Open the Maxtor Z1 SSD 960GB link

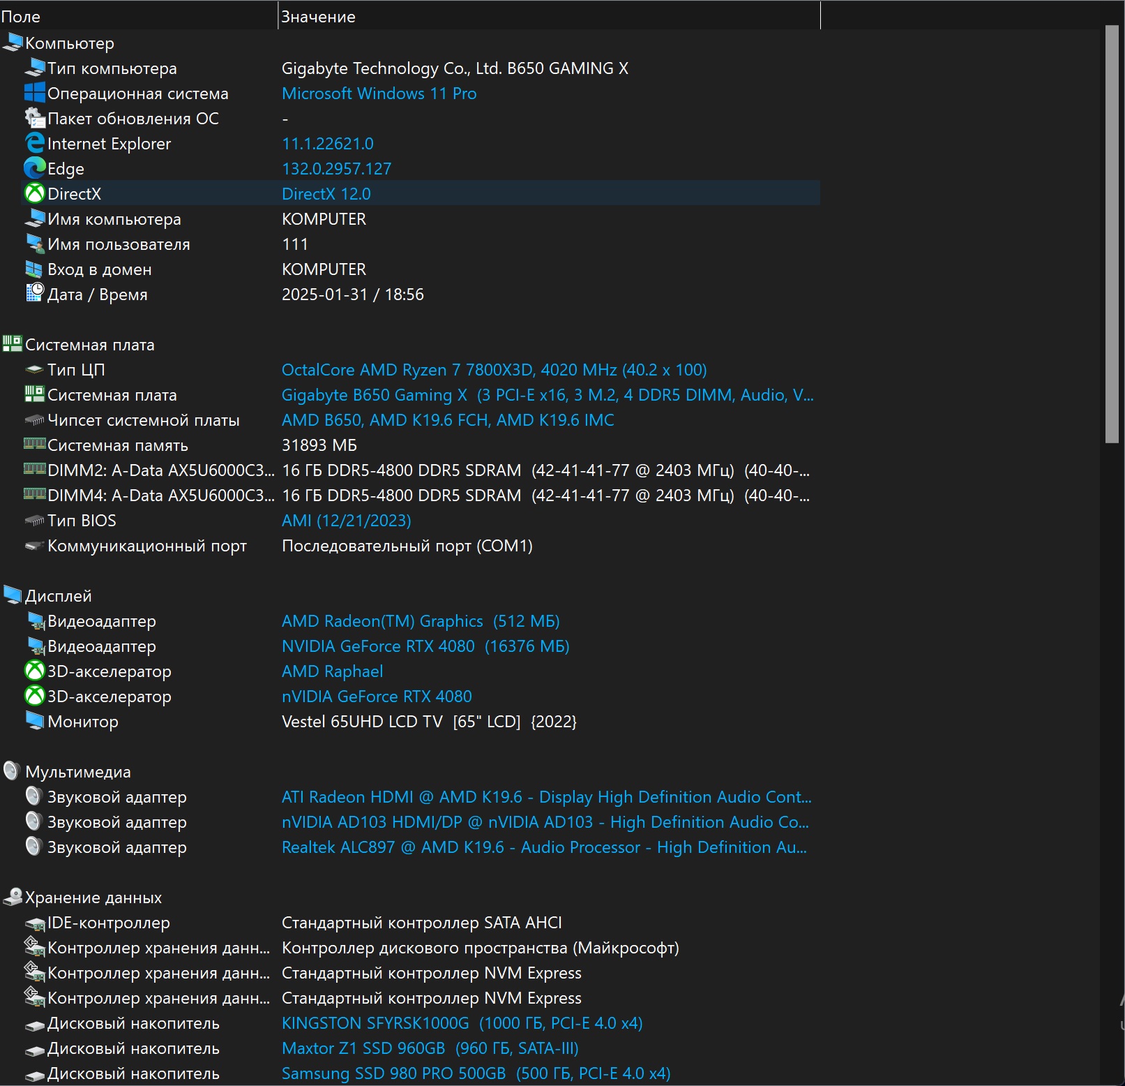[430, 1048]
